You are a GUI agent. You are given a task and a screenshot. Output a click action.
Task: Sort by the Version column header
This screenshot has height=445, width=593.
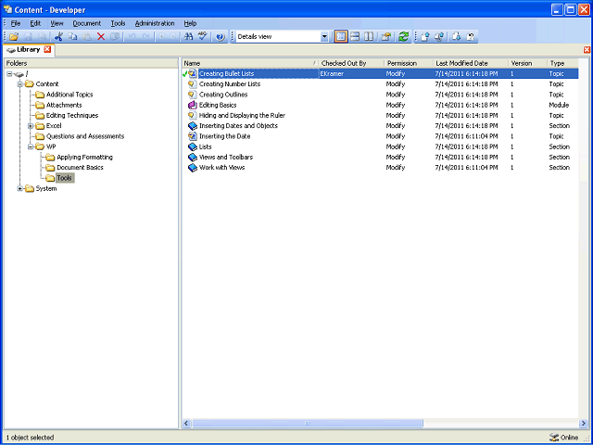pyautogui.click(x=527, y=63)
